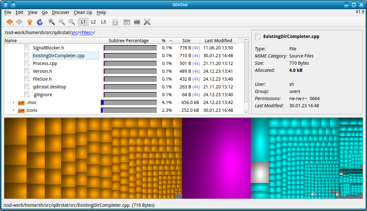Zoom out the treemap
Image resolution: width=367 pixels, height=211 pixels.
[x=61, y=22]
